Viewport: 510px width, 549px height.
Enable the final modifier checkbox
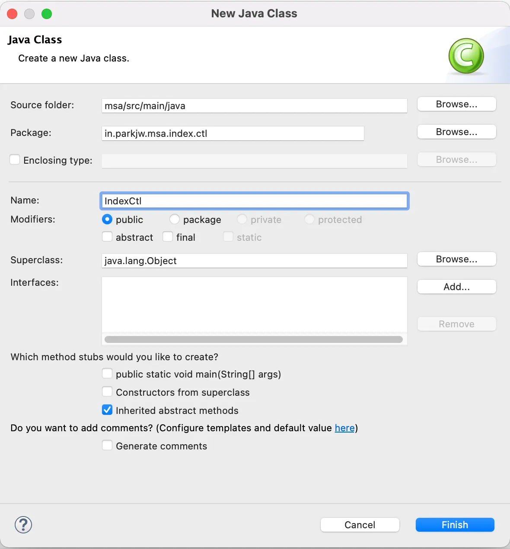click(x=168, y=237)
